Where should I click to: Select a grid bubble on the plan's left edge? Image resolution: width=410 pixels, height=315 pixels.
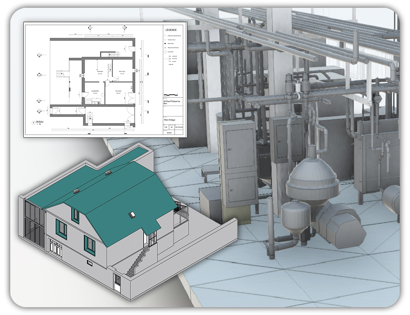[39, 55]
